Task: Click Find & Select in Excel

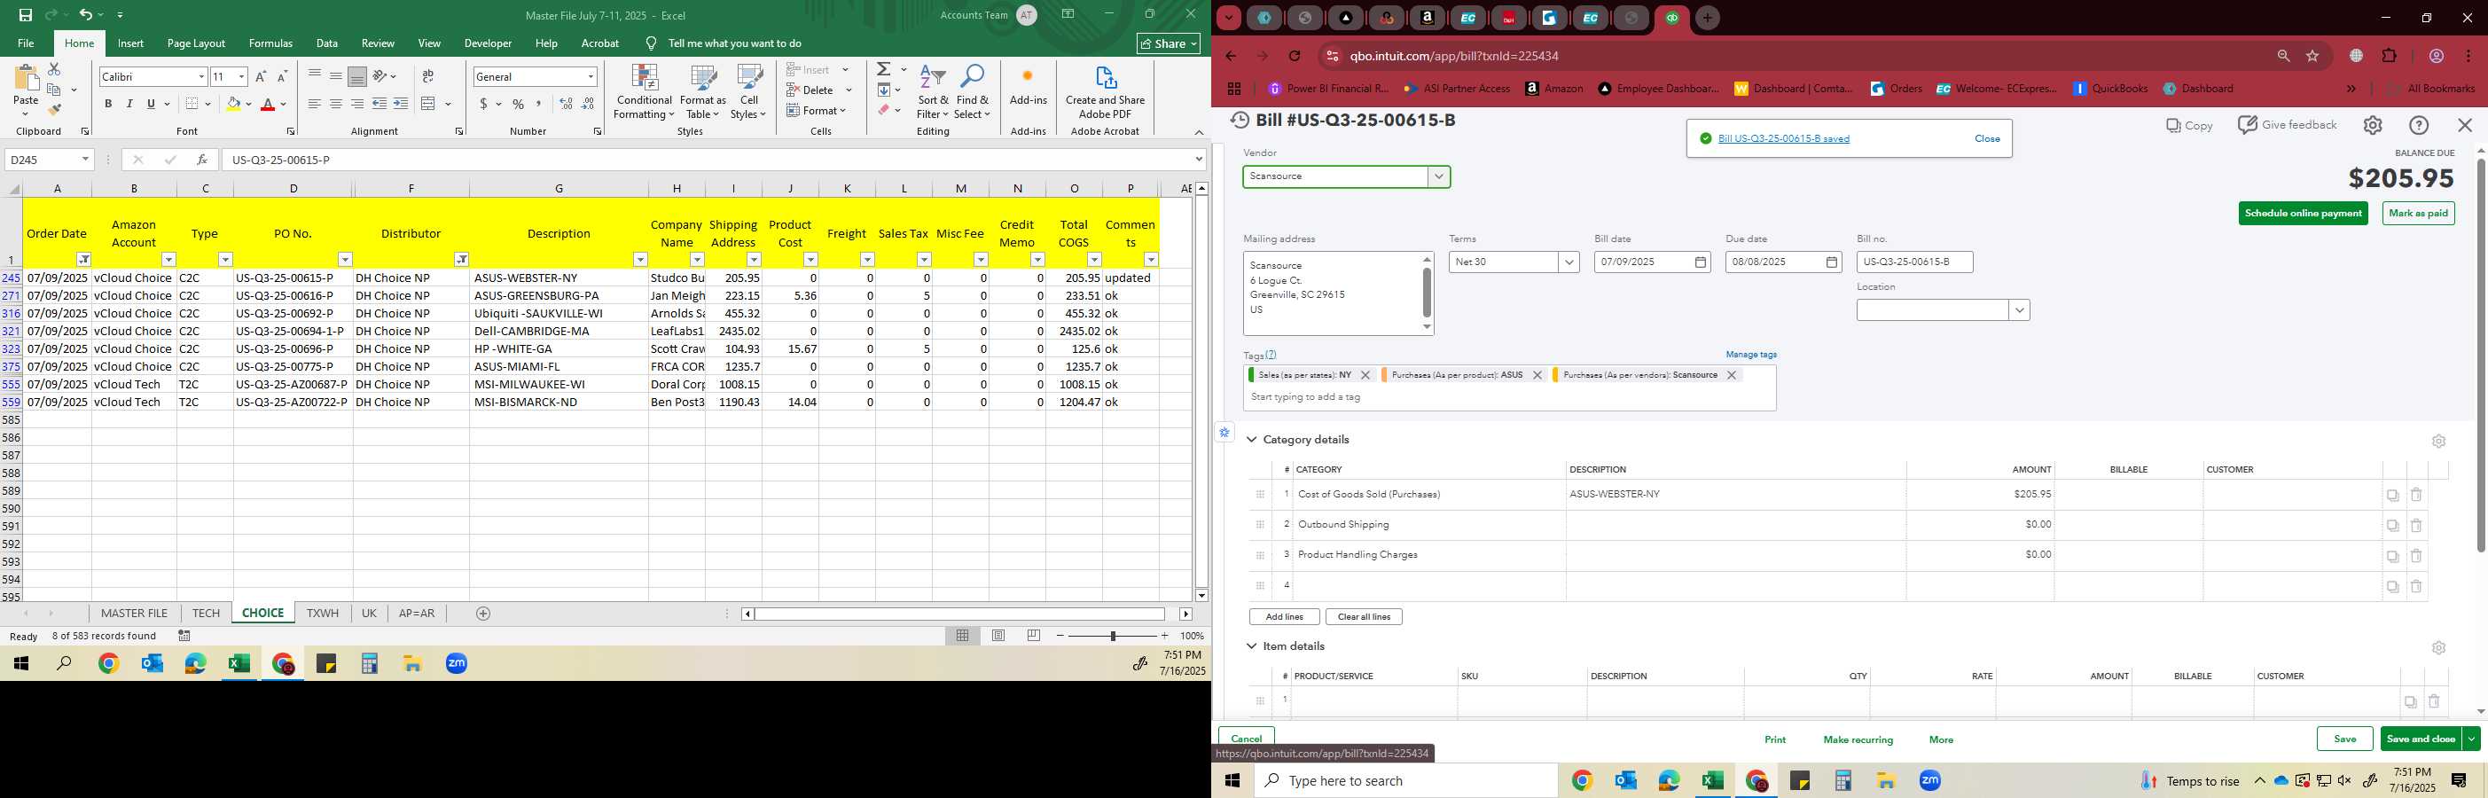Action: (973, 92)
